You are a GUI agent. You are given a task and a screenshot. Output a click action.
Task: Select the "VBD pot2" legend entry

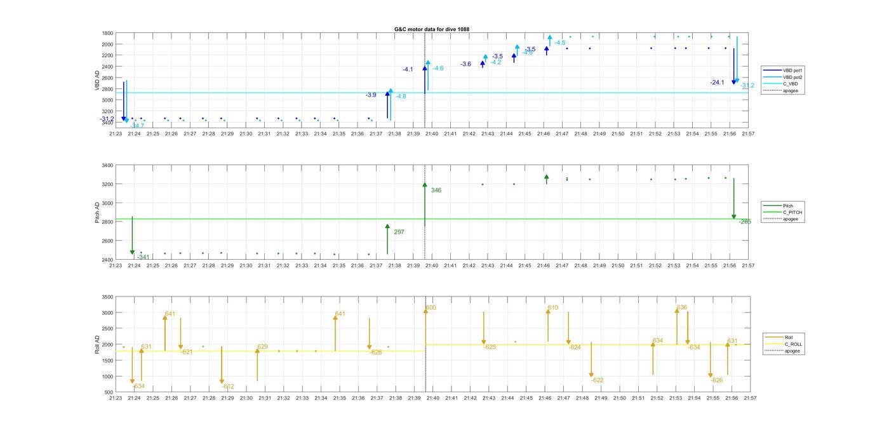pos(783,77)
